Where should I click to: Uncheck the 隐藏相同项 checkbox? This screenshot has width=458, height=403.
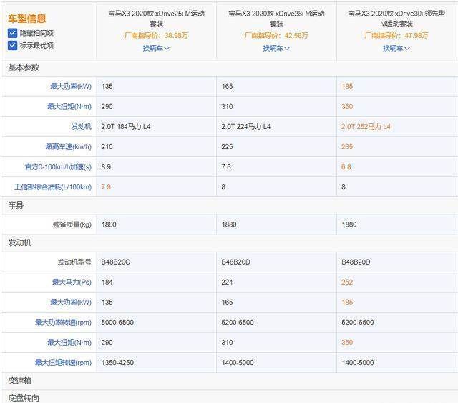[x=13, y=33]
